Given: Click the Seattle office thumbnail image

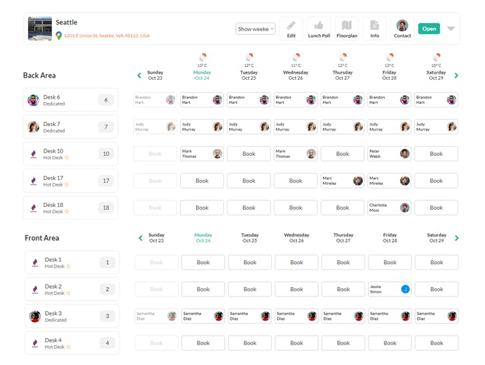Looking at the screenshot, I should [40, 29].
